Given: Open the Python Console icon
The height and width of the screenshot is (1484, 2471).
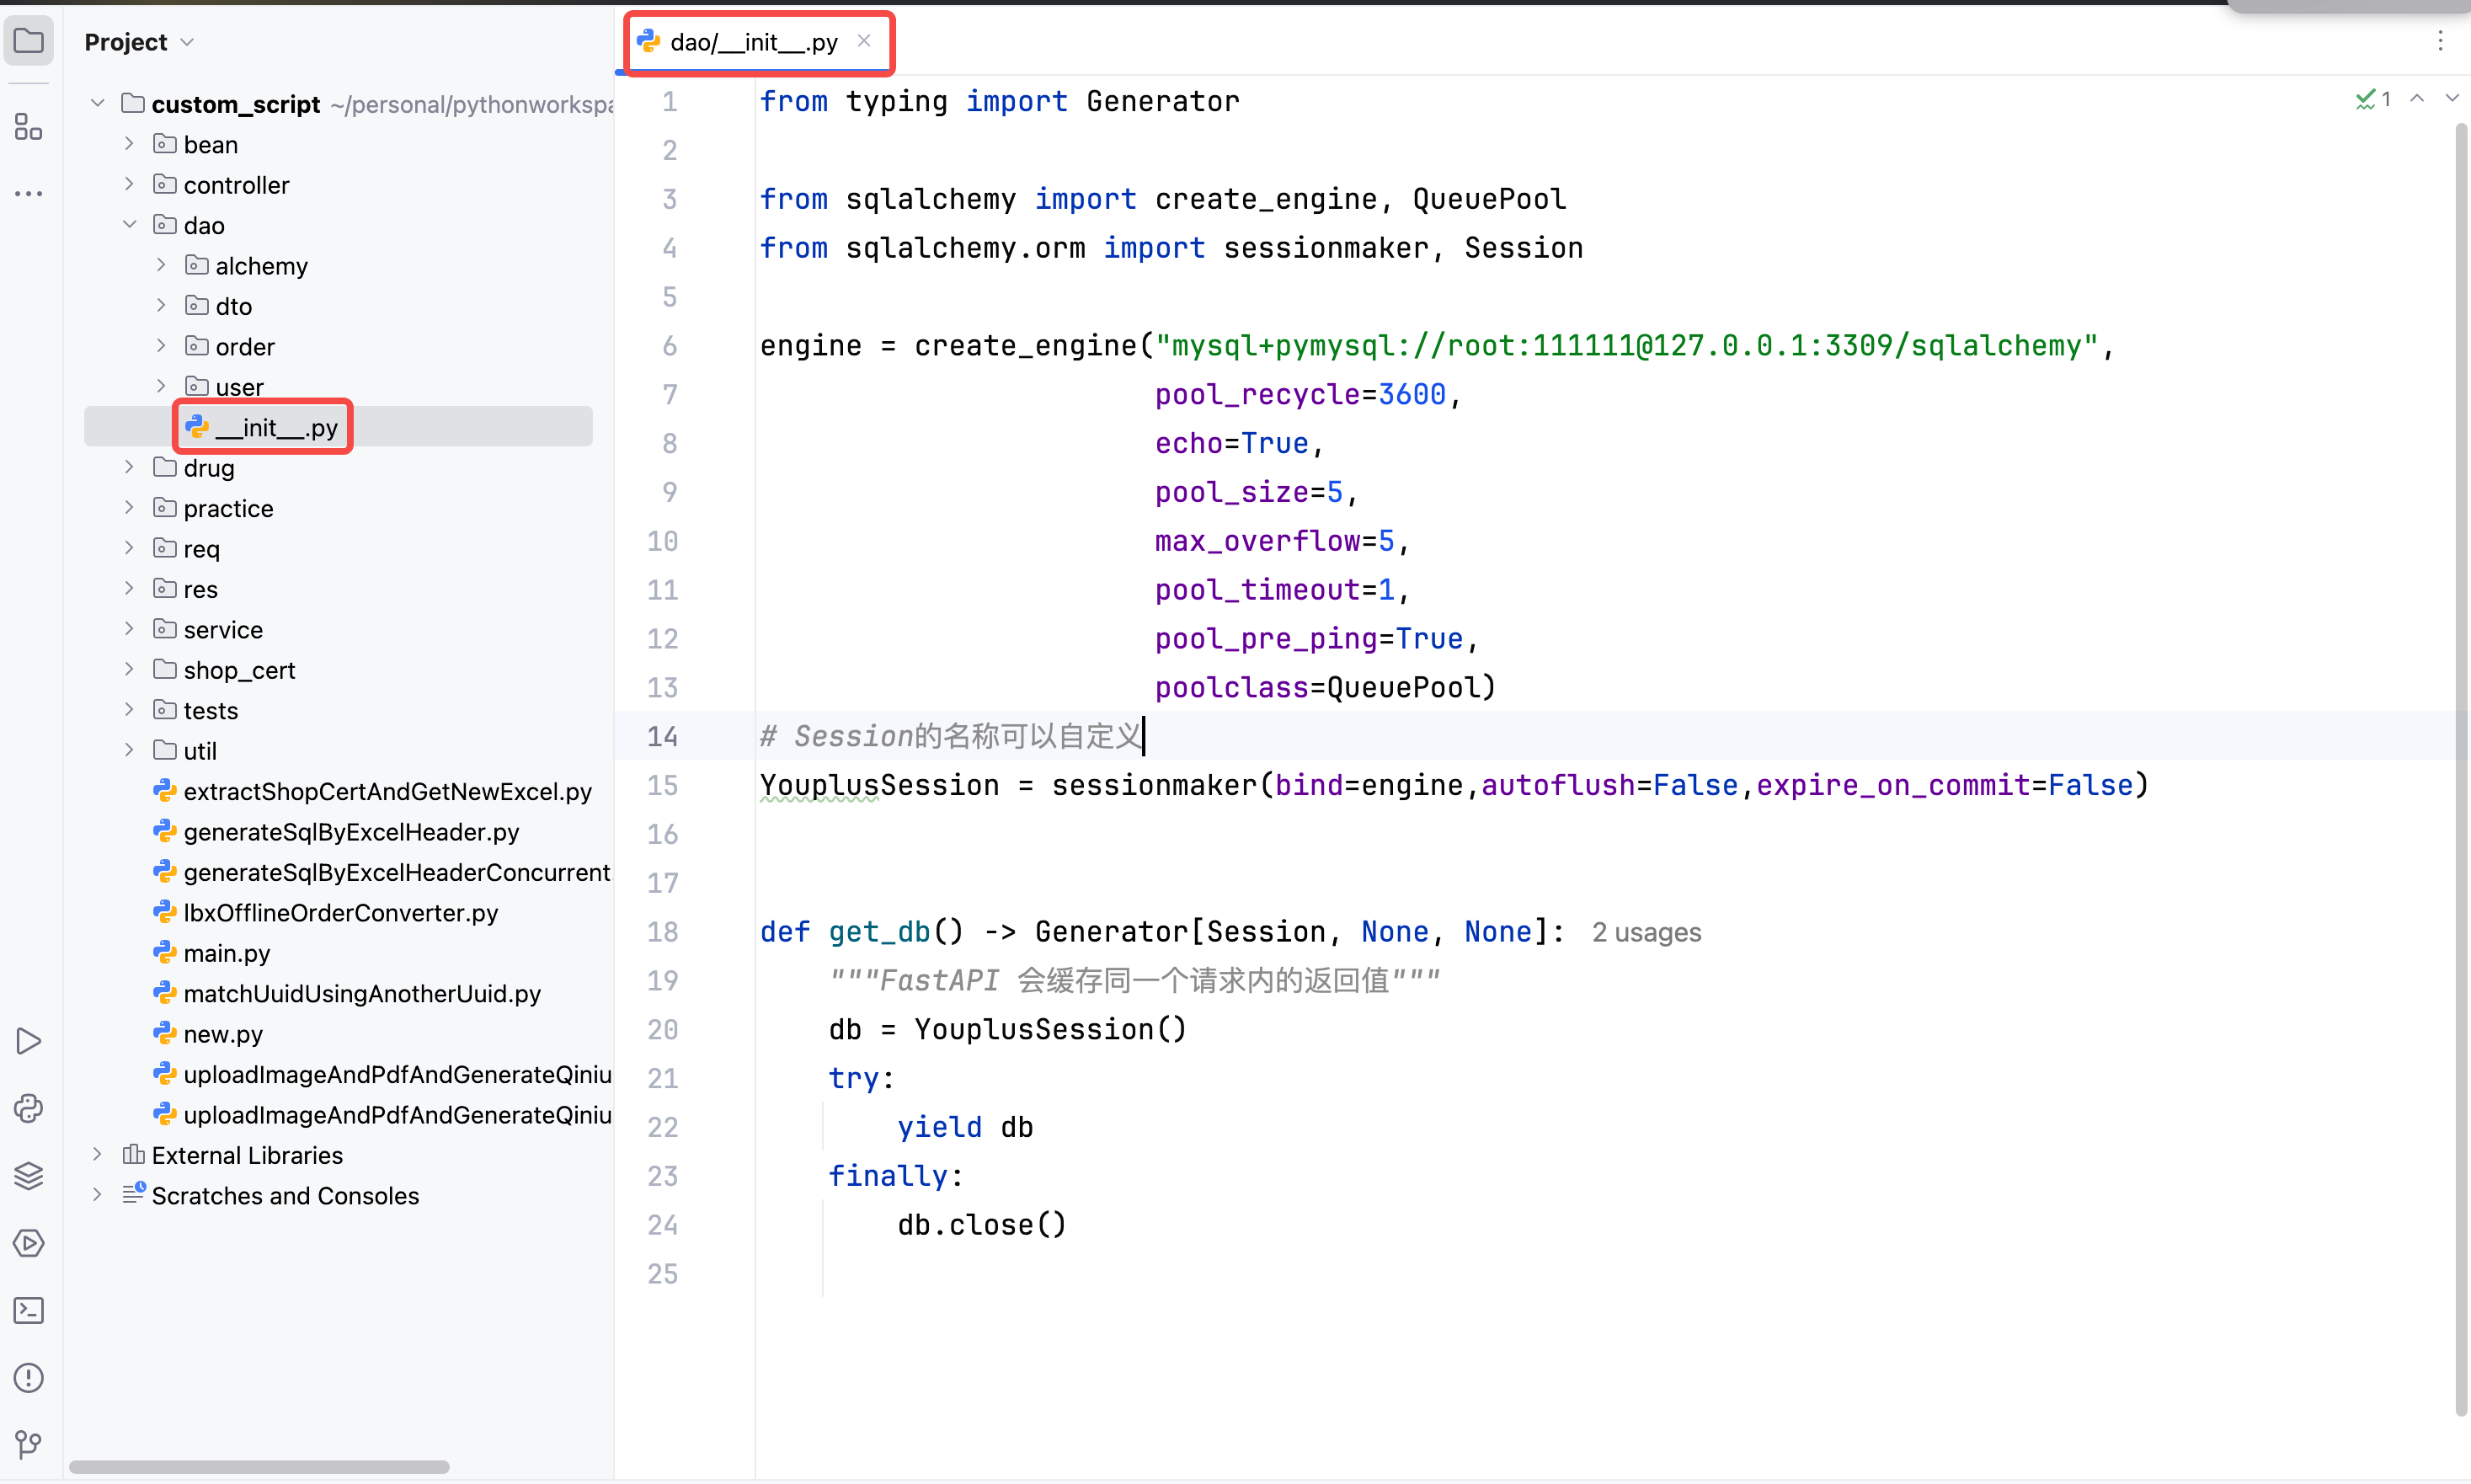Looking at the screenshot, I should (29, 1108).
